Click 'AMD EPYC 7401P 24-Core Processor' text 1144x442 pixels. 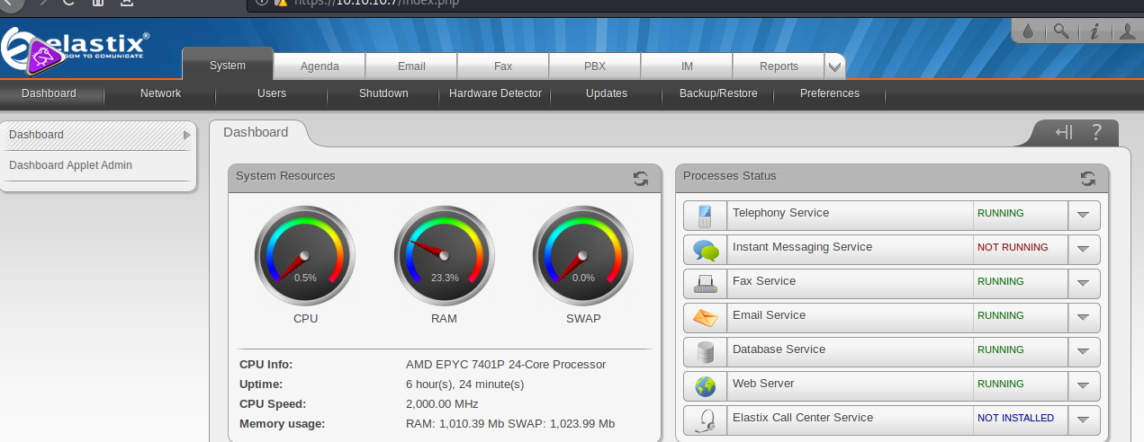(x=506, y=365)
